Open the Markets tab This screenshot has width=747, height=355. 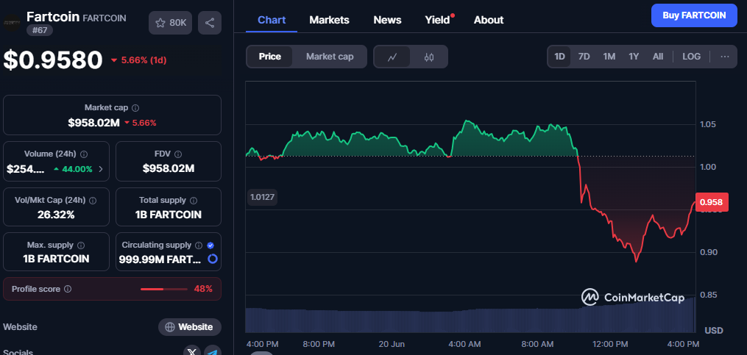[329, 20]
